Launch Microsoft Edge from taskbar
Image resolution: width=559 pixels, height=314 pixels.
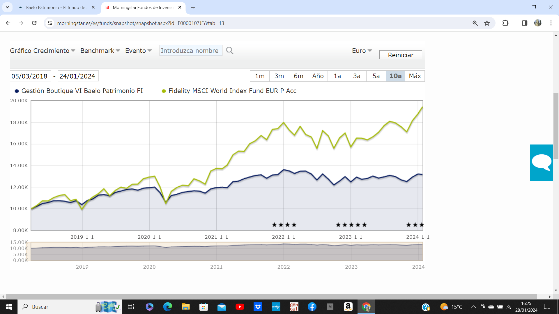(167, 307)
